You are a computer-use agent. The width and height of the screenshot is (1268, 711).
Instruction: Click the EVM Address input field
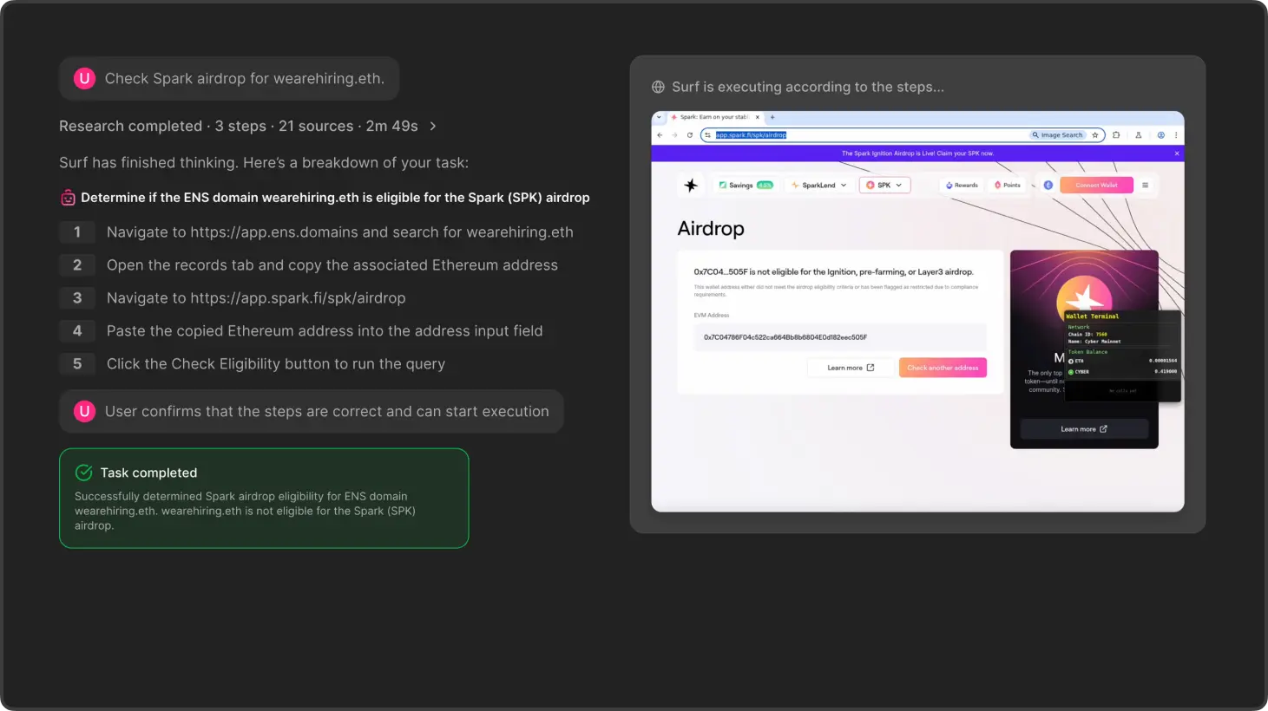[x=839, y=337]
